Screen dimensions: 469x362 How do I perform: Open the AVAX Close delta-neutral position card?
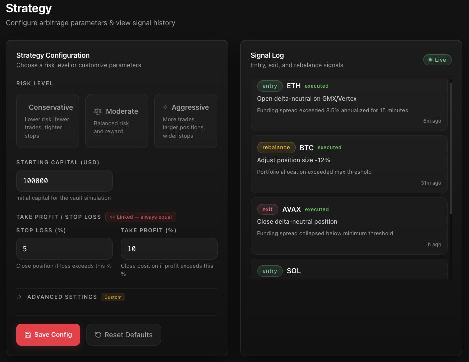(x=349, y=226)
